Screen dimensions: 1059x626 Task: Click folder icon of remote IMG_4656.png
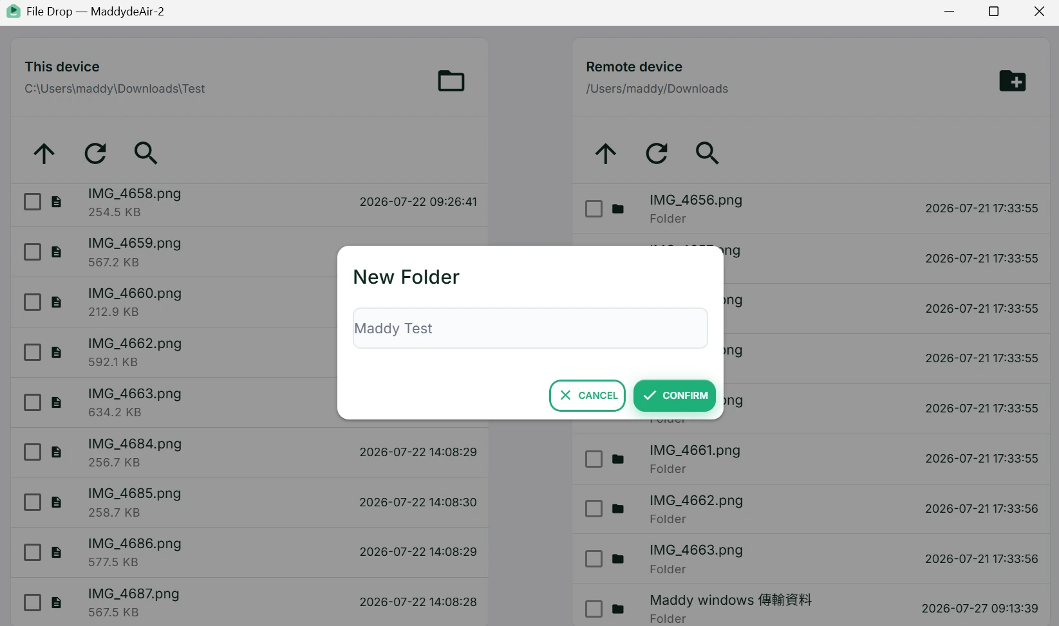(618, 208)
